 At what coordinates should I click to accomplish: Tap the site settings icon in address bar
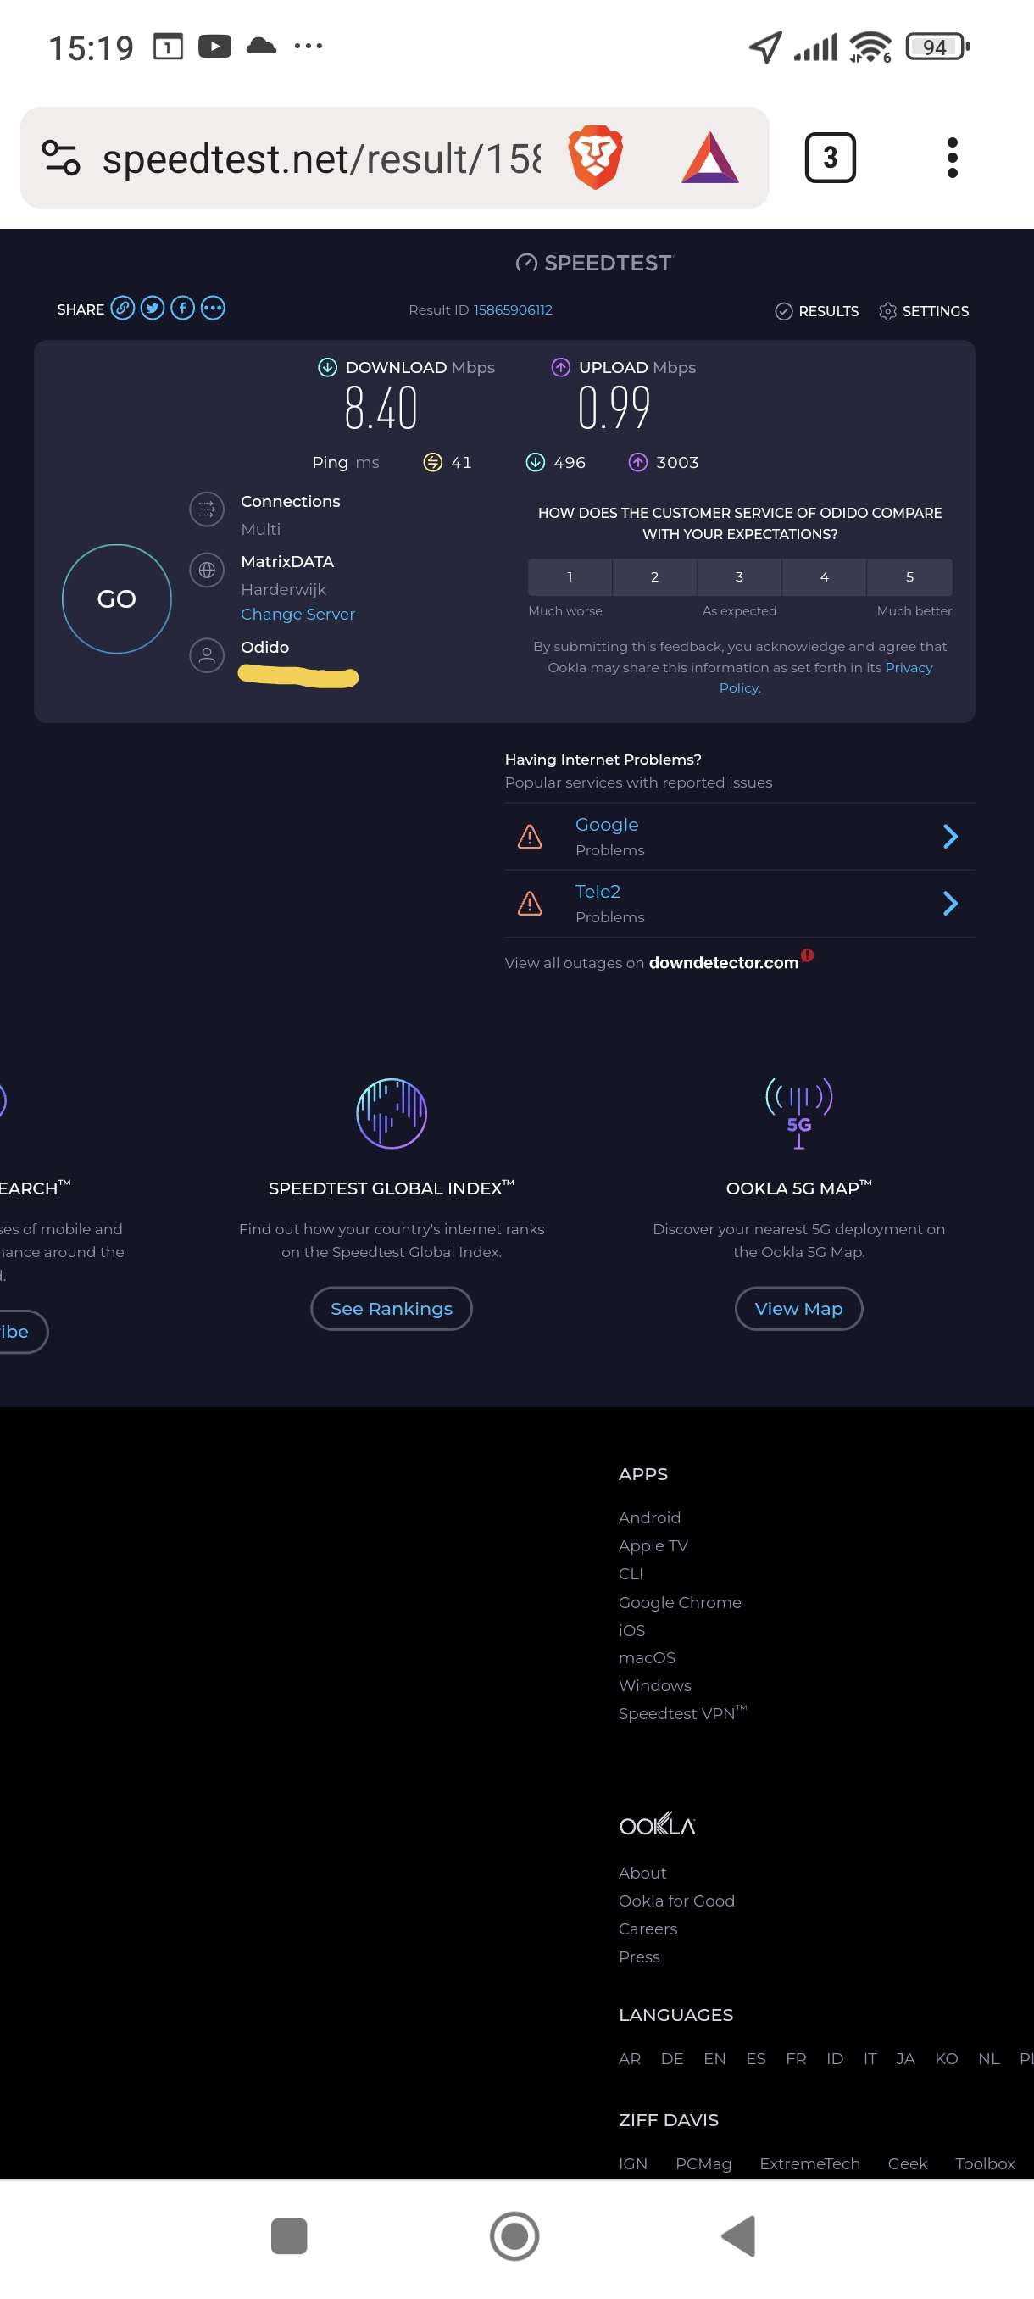61,158
